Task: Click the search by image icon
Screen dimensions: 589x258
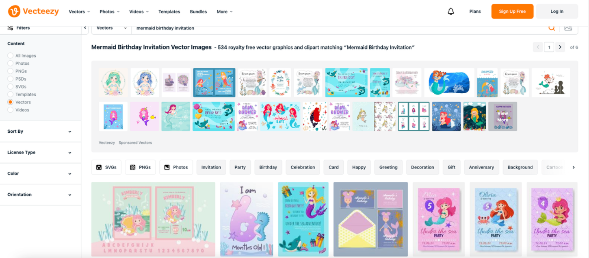Action: click(568, 28)
